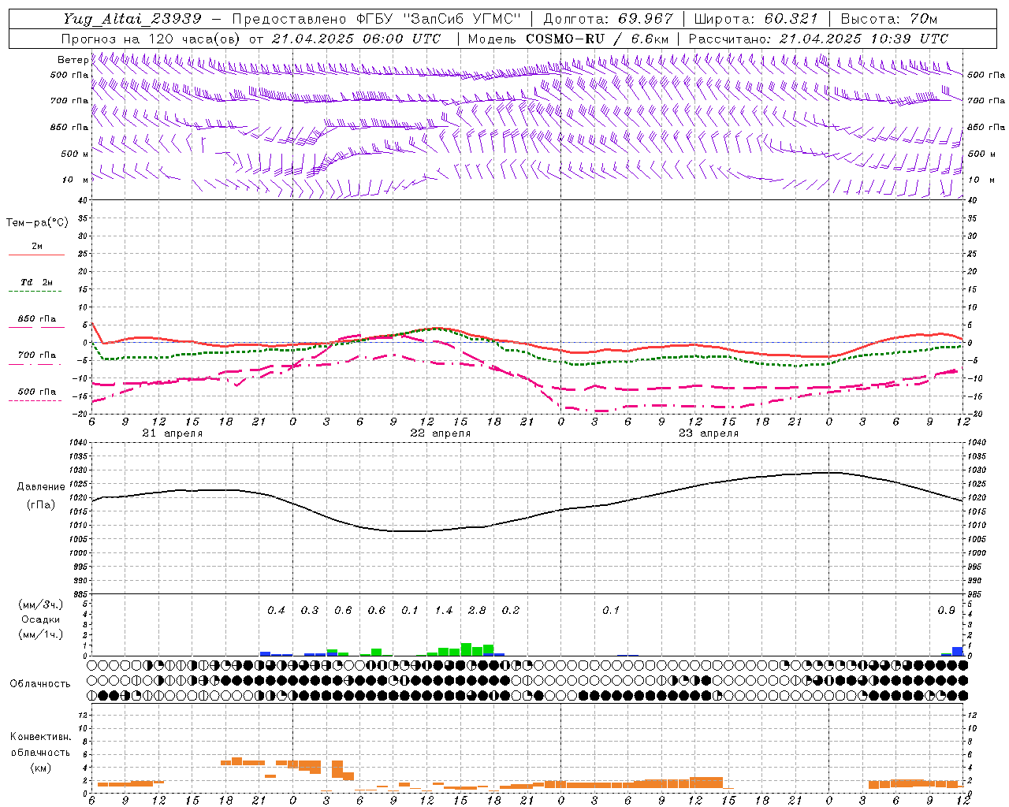Click the Рассчитано: 21.04.2025 10:39 UTC text
The width and height of the screenshot is (1009, 807).
(818, 39)
